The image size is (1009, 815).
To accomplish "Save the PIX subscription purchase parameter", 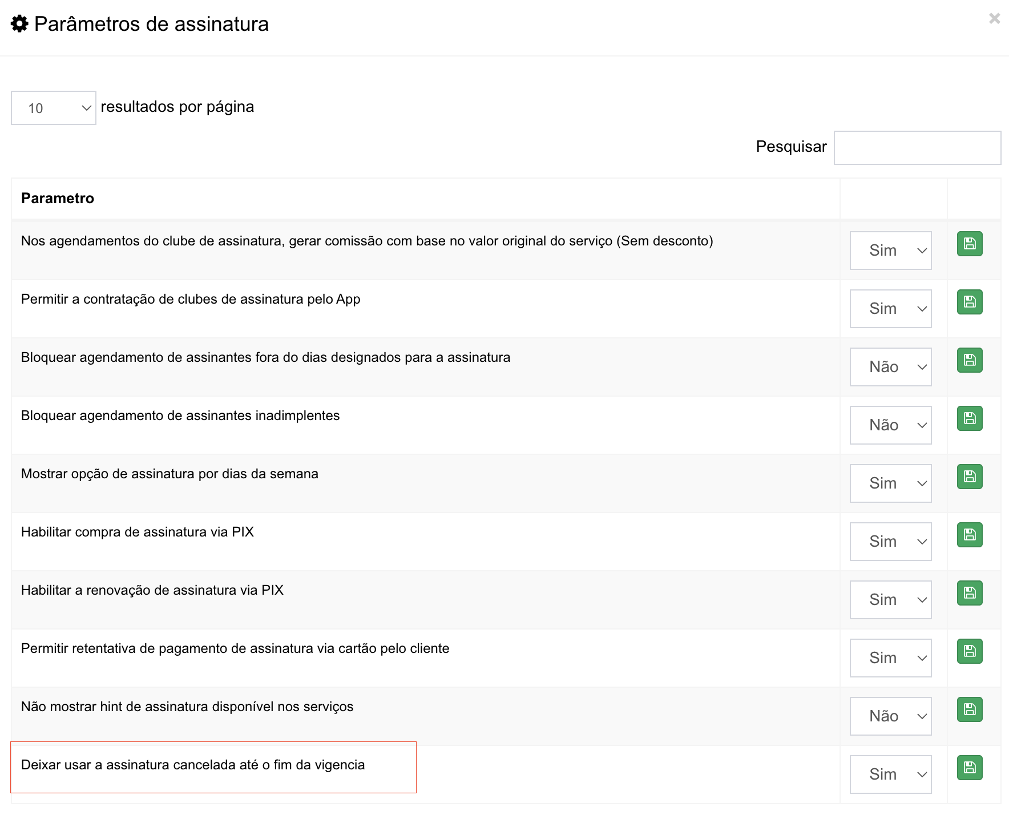I will pos(969,535).
